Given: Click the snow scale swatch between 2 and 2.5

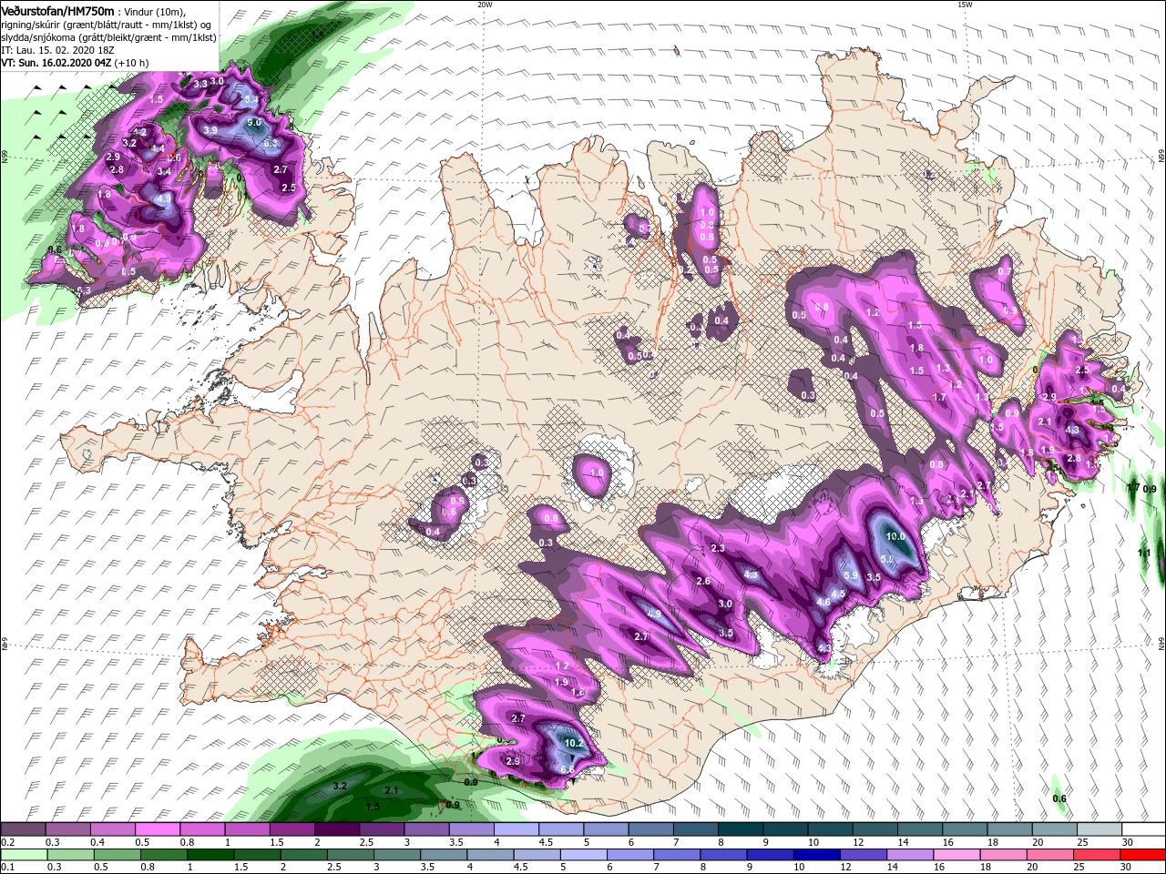Looking at the screenshot, I should [x=336, y=829].
